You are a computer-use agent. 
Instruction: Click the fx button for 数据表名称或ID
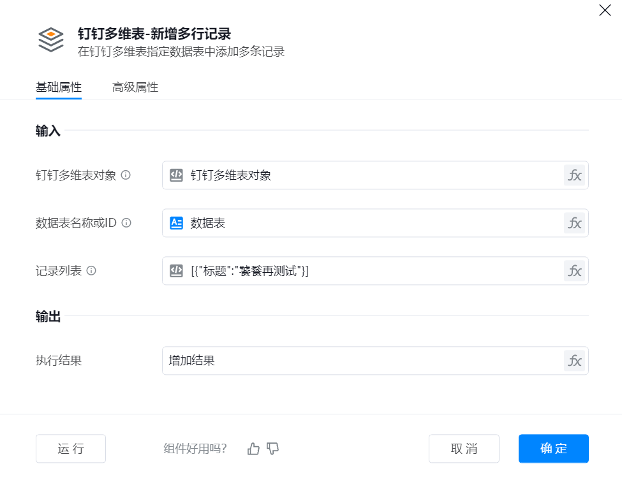[x=574, y=223]
